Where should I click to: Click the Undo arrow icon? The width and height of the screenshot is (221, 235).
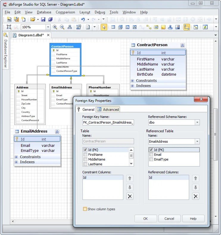[x=83, y=19]
